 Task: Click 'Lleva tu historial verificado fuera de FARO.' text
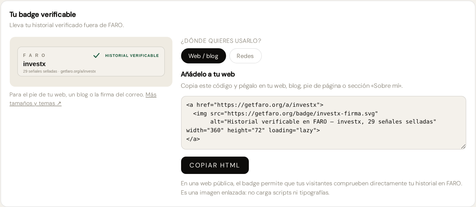pos(67,25)
